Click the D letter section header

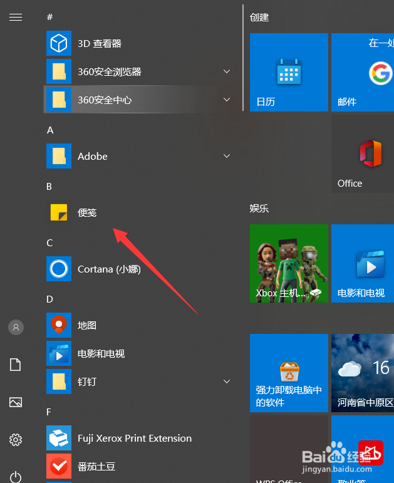(49, 299)
